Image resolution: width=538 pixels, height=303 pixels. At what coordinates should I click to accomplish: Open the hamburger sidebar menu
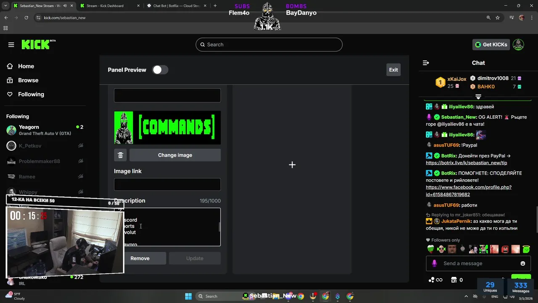[11, 45]
